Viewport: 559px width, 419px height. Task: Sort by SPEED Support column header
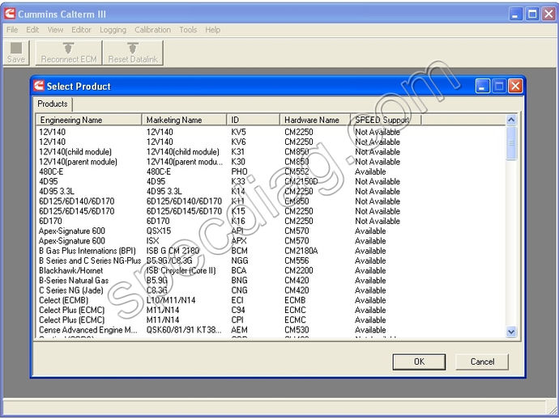tap(386, 120)
